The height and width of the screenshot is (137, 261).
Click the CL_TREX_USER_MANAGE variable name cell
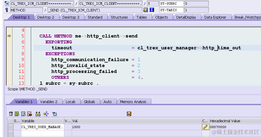[x=42, y=127]
